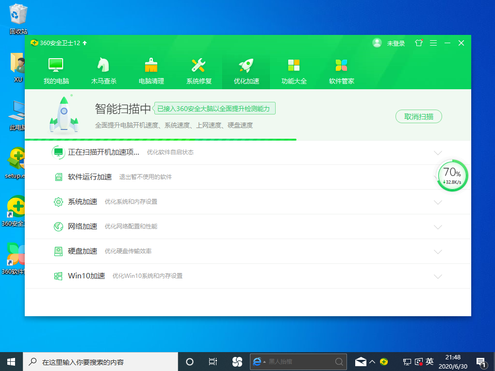
Task: Go to 我的电脑 overview
Action: (55, 69)
